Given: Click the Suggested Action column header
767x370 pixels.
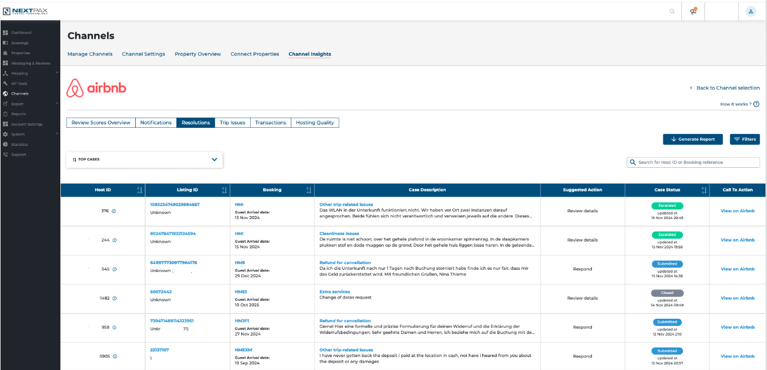Looking at the screenshot, I should (583, 190).
